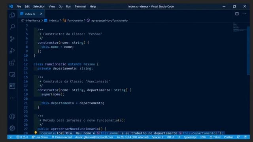Open the Accounts menu icon

click(12, 116)
